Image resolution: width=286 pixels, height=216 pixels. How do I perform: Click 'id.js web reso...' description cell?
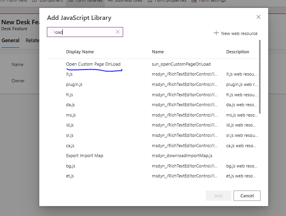(x=241, y=125)
